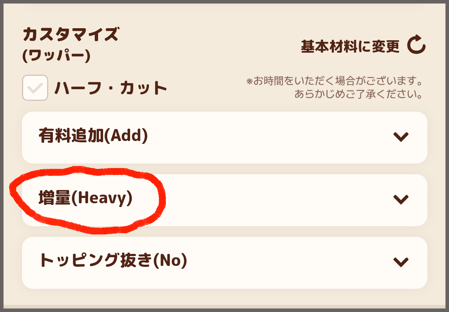Screen dimensions: 449x312
Task: Click the あらかじめご了承ください notice line
Action: point(358,94)
